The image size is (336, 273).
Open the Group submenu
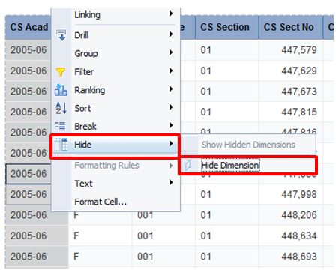115,53
